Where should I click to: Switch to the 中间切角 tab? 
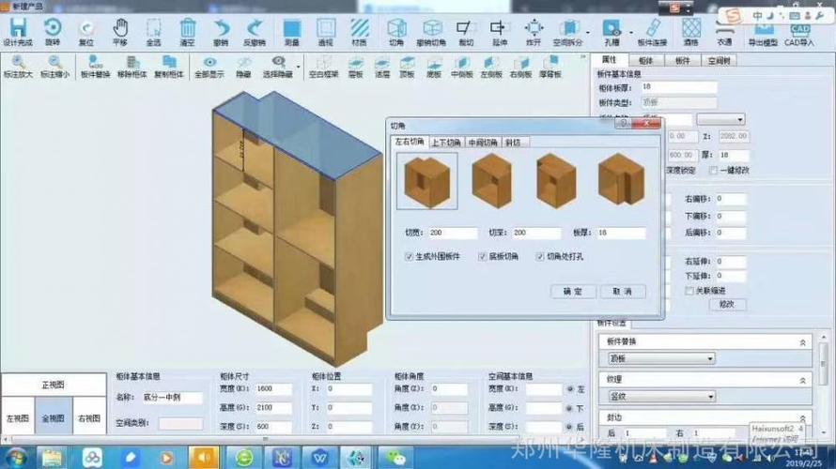tap(483, 143)
